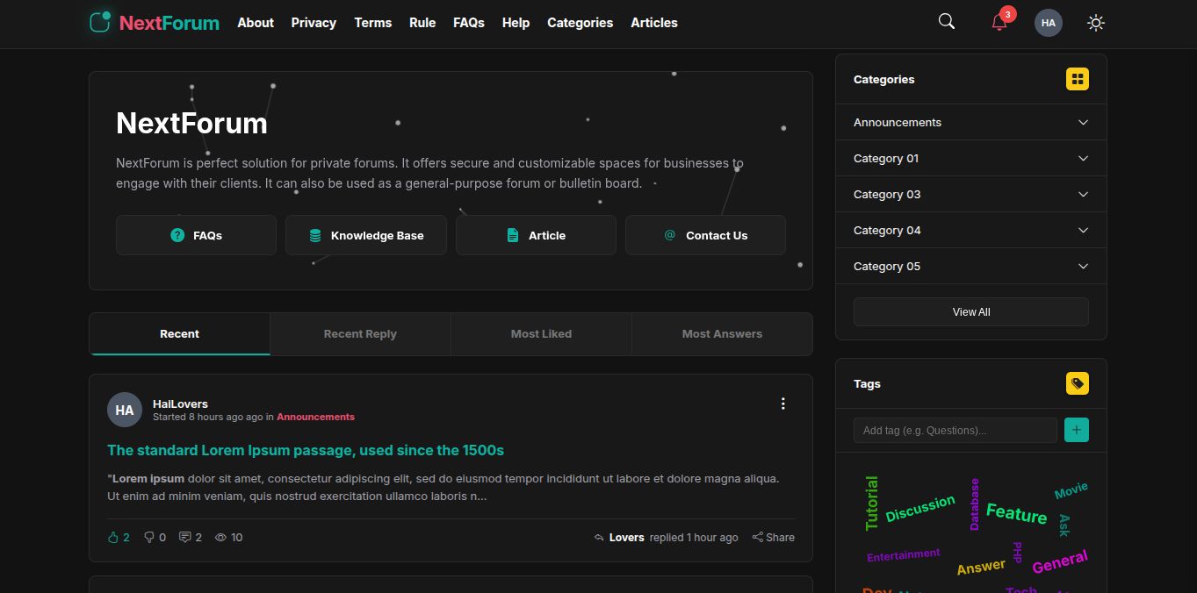The width and height of the screenshot is (1197, 593).
Task: Open the search icon in header
Action: pyautogui.click(x=946, y=22)
